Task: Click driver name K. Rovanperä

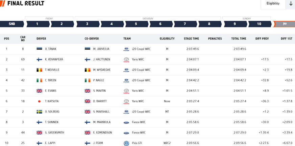Action: tap(54, 59)
